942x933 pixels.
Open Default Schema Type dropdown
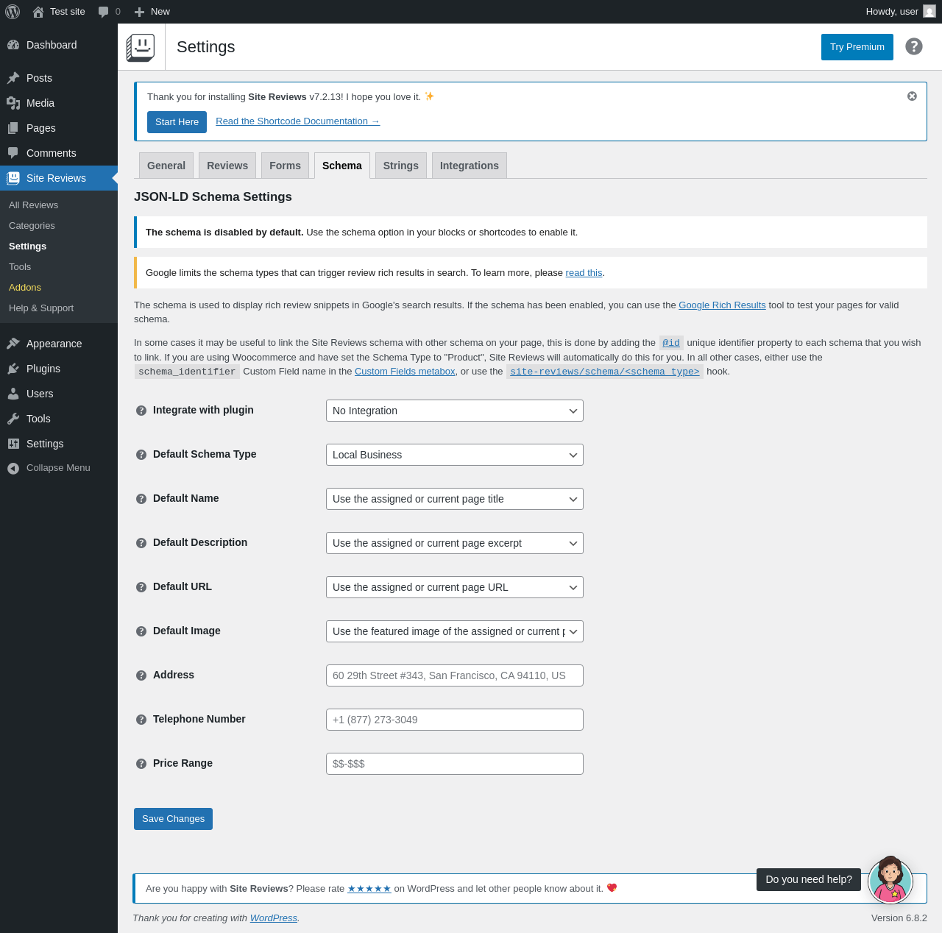click(x=455, y=455)
